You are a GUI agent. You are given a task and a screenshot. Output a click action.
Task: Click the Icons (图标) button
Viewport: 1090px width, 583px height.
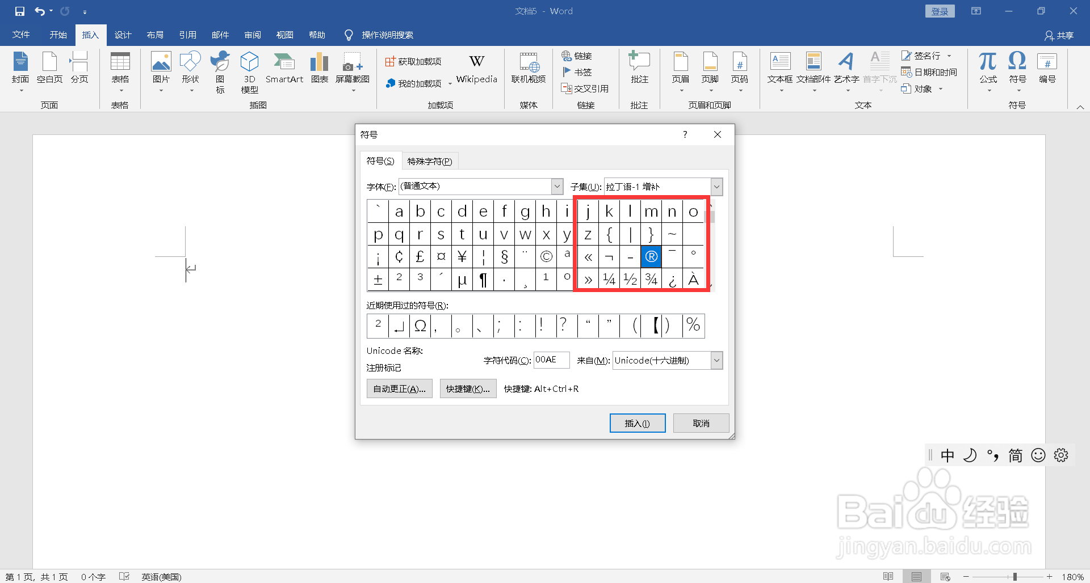tap(220, 72)
